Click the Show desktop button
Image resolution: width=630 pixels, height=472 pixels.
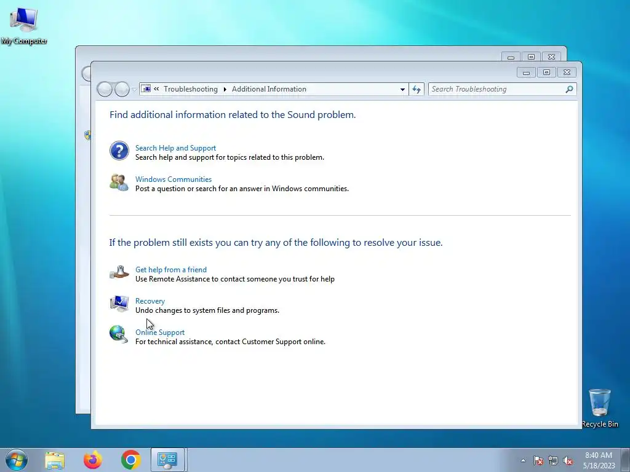(626, 460)
